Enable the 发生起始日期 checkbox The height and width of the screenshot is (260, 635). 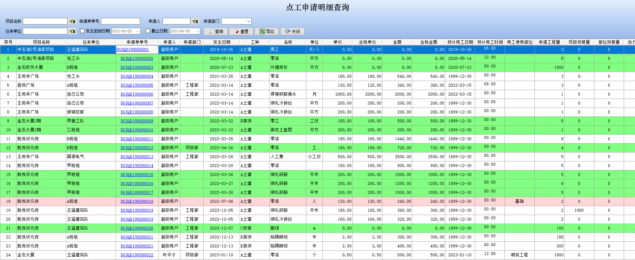point(83,31)
